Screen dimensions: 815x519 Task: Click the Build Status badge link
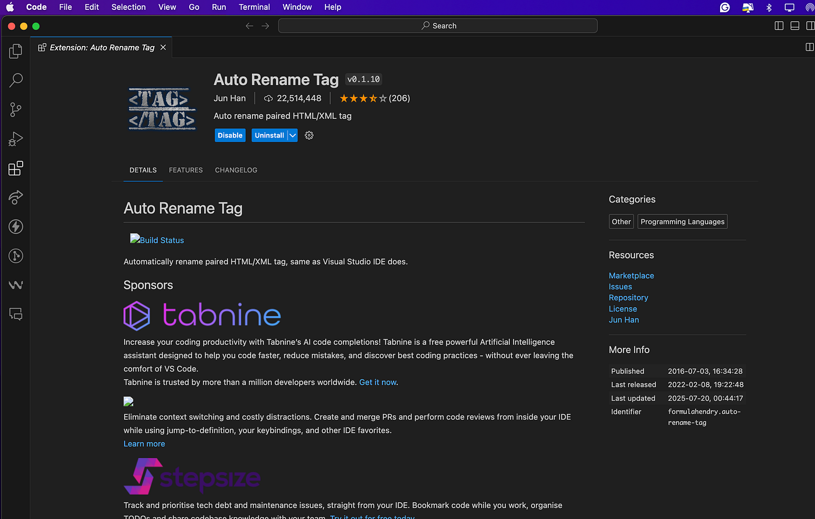click(157, 239)
